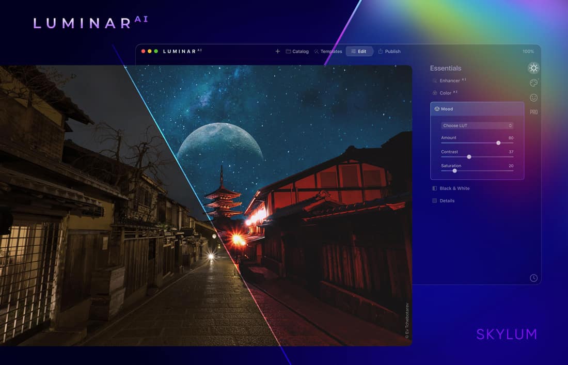Open the edit history clock icon
This screenshot has width=568, height=365.
pos(533,278)
